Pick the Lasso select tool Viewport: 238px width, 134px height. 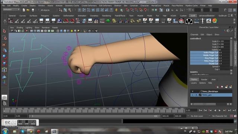point(4,38)
